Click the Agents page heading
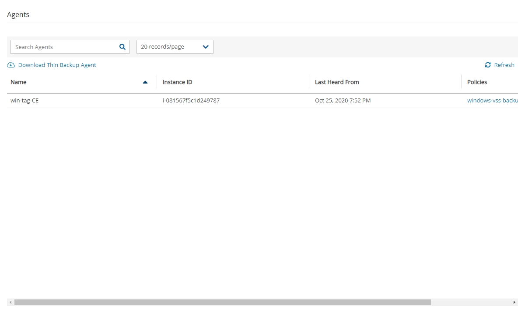Viewport: 525px width, 313px height. click(x=18, y=14)
